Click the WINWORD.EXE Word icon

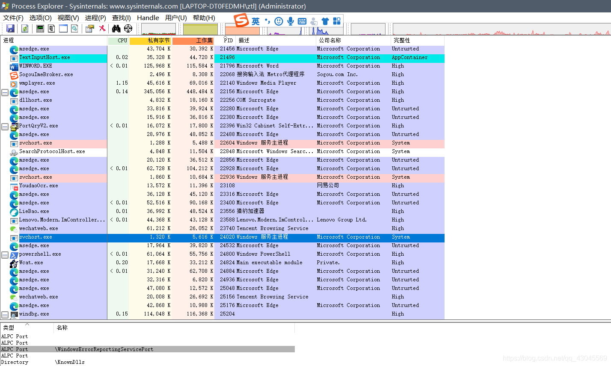(x=14, y=66)
